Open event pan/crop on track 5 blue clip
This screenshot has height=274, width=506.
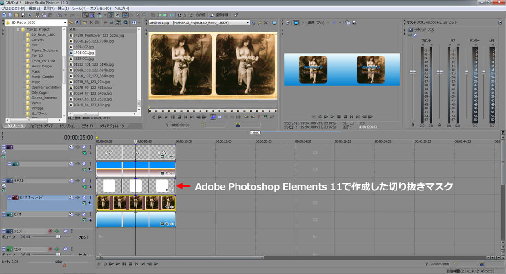pos(167,224)
